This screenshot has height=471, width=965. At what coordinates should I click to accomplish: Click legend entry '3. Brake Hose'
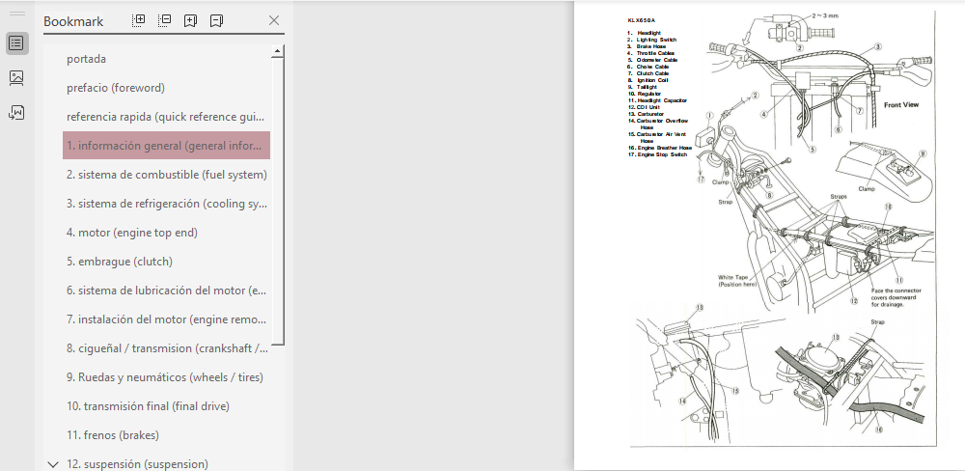[x=647, y=46]
